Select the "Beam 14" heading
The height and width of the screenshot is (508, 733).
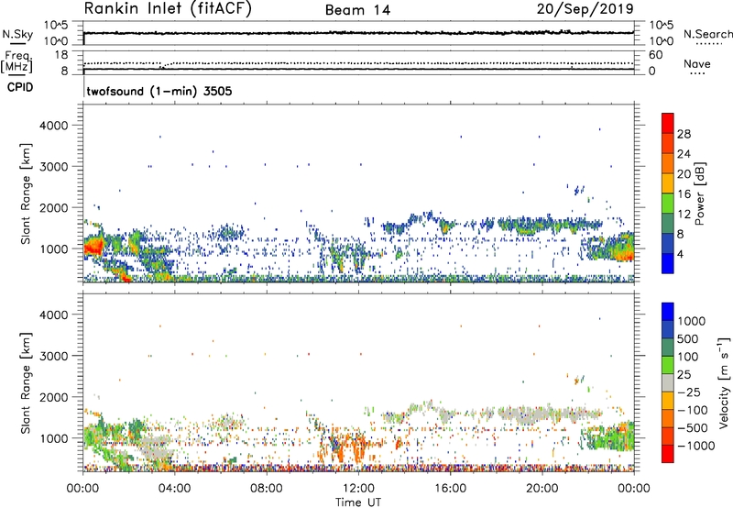coord(357,10)
